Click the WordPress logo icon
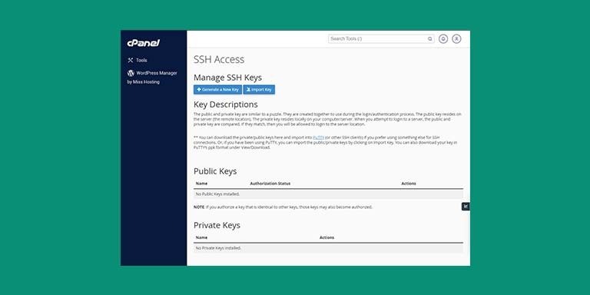 (x=131, y=73)
